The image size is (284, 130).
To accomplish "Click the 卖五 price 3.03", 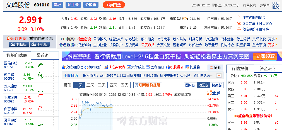I will tap(244, 83).
